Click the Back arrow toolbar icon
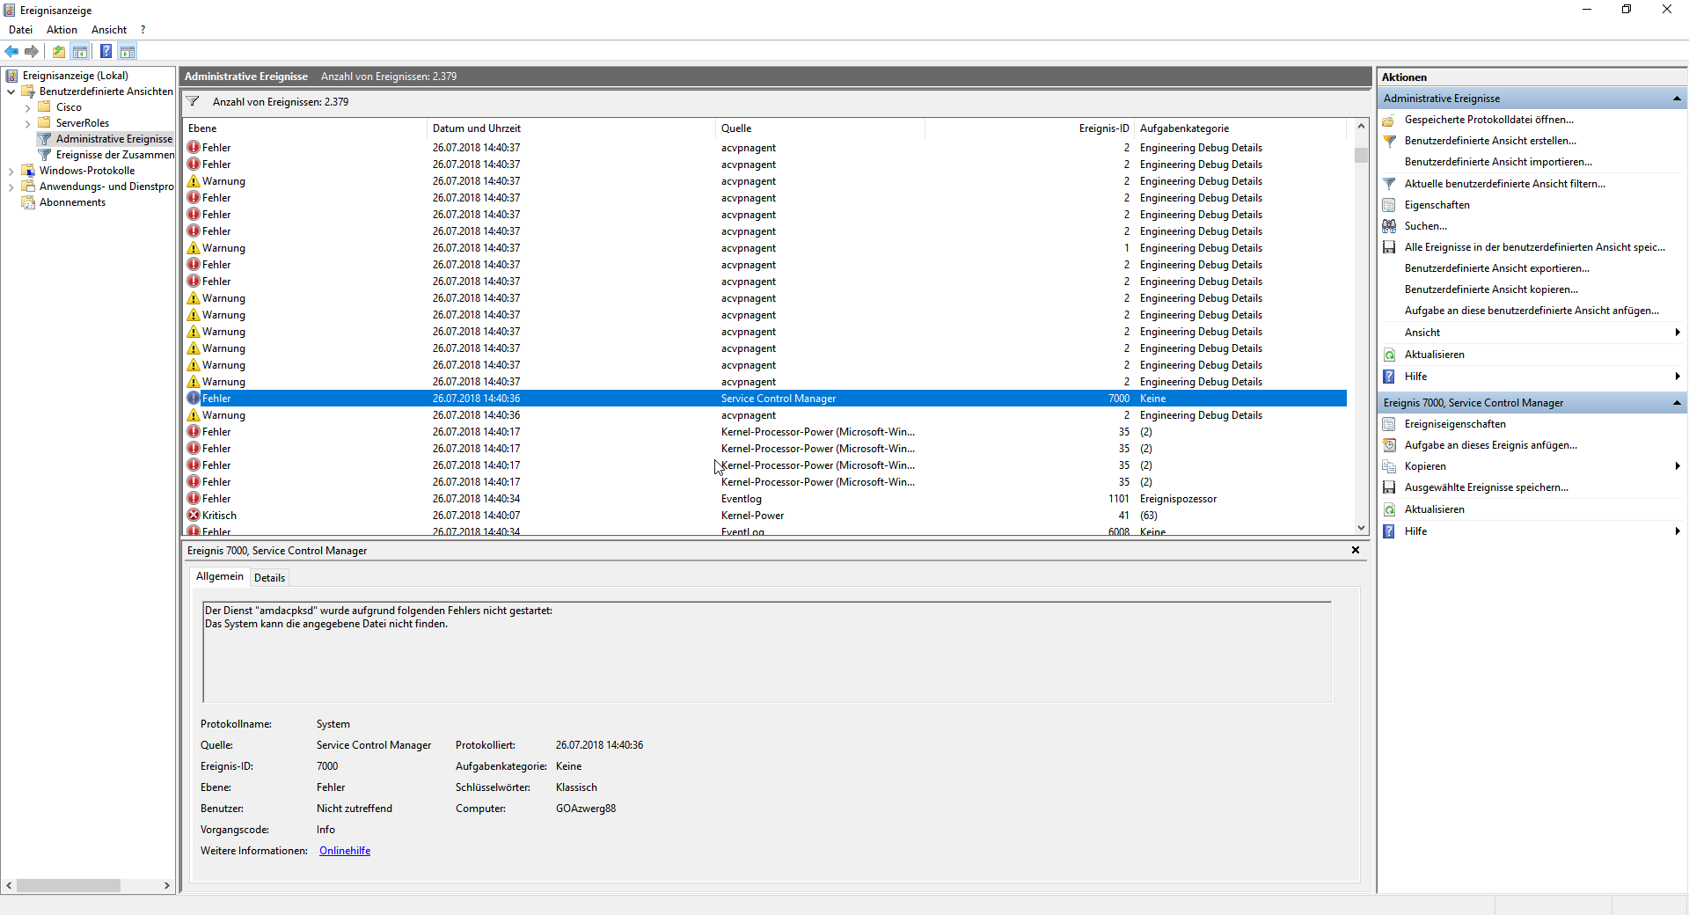Viewport: 1689px width, 915px height. pyautogui.click(x=12, y=52)
